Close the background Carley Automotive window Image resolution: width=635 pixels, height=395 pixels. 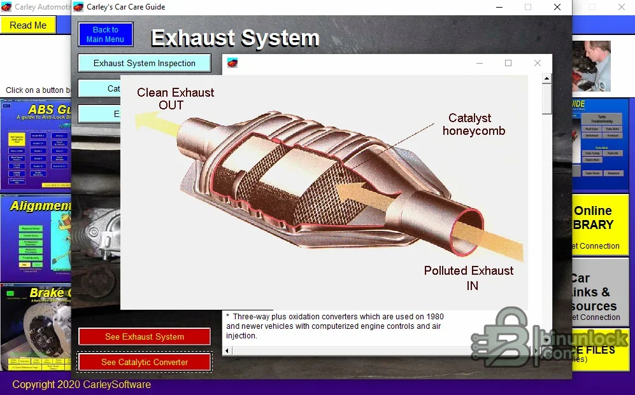point(621,7)
